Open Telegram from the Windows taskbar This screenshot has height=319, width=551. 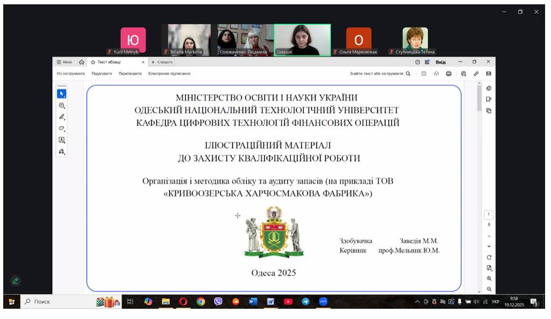pyautogui.click(x=305, y=302)
